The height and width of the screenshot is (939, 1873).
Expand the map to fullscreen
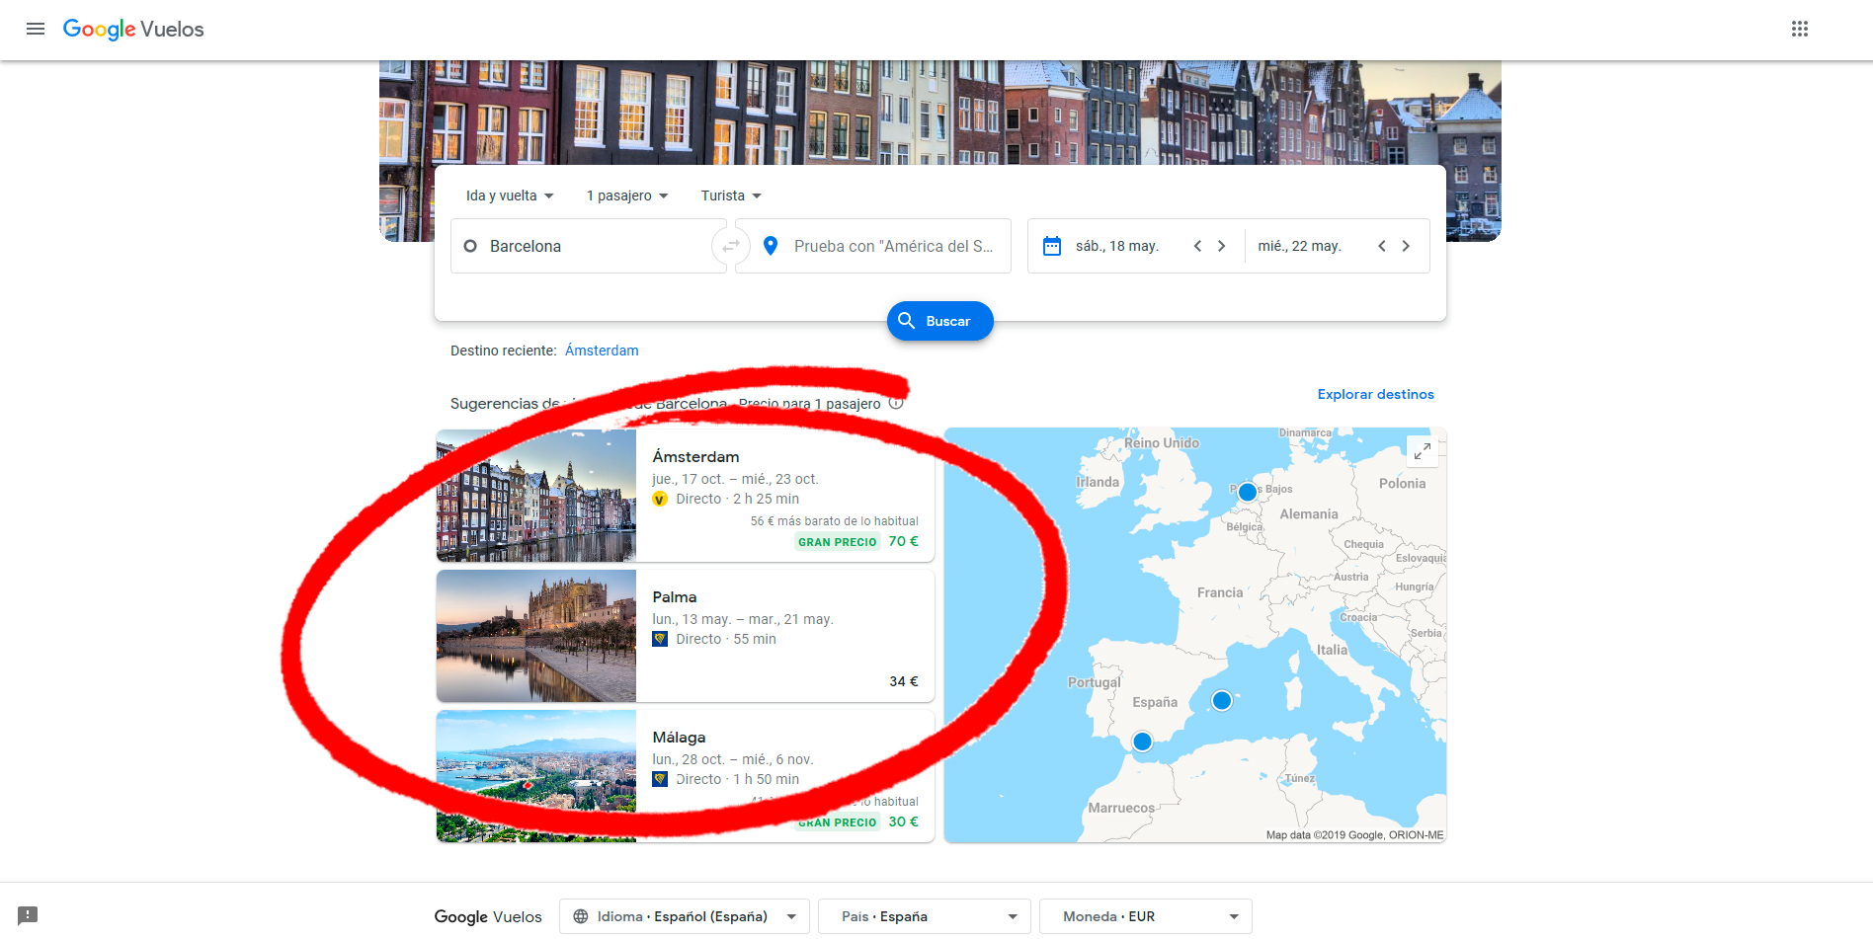tap(1423, 451)
